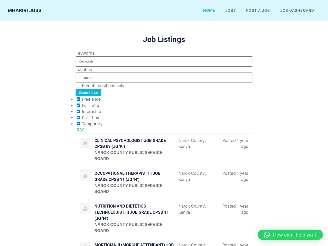Click the Keywords field label

[x=85, y=53]
